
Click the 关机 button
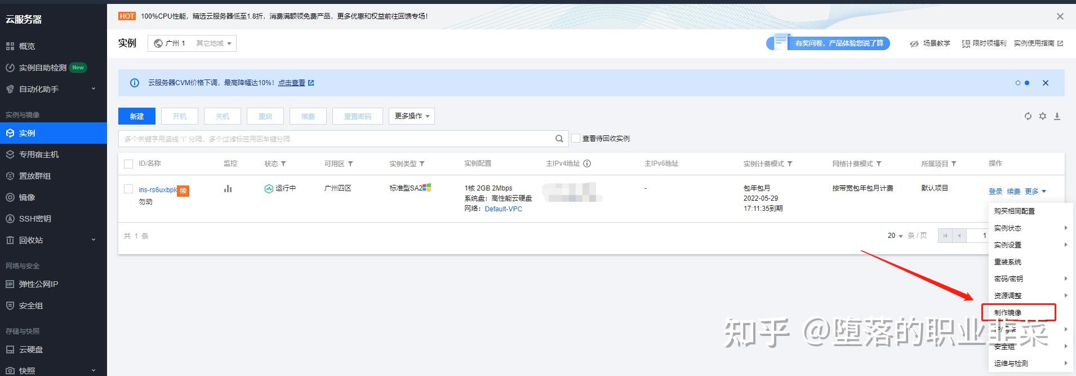pos(223,116)
